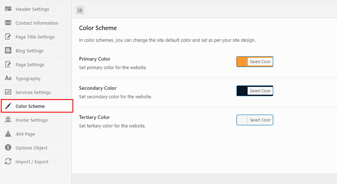Pick the orange Primary Color swatch
Image resolution: width=337 pixels, height=184 pixels.
click(242, 62)
